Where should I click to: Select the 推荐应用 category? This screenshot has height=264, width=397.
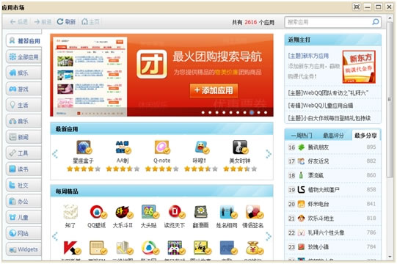(23, 41)
